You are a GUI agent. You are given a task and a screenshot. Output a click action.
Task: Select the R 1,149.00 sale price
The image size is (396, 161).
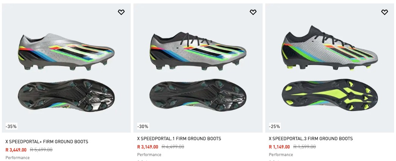279,147
